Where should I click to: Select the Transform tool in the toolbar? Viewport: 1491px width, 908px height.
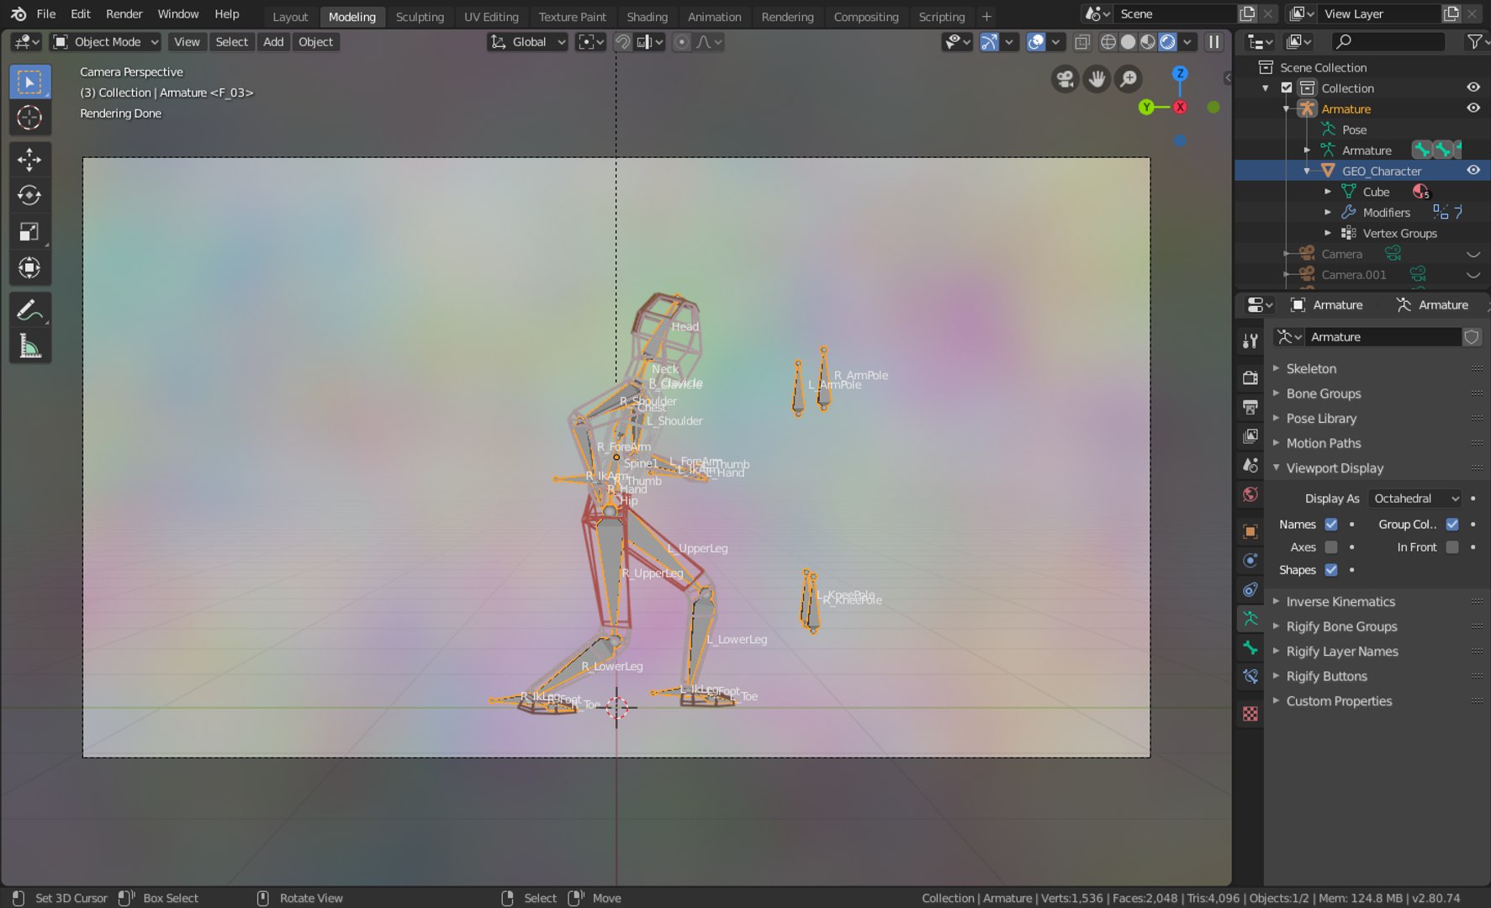[29, 268]
